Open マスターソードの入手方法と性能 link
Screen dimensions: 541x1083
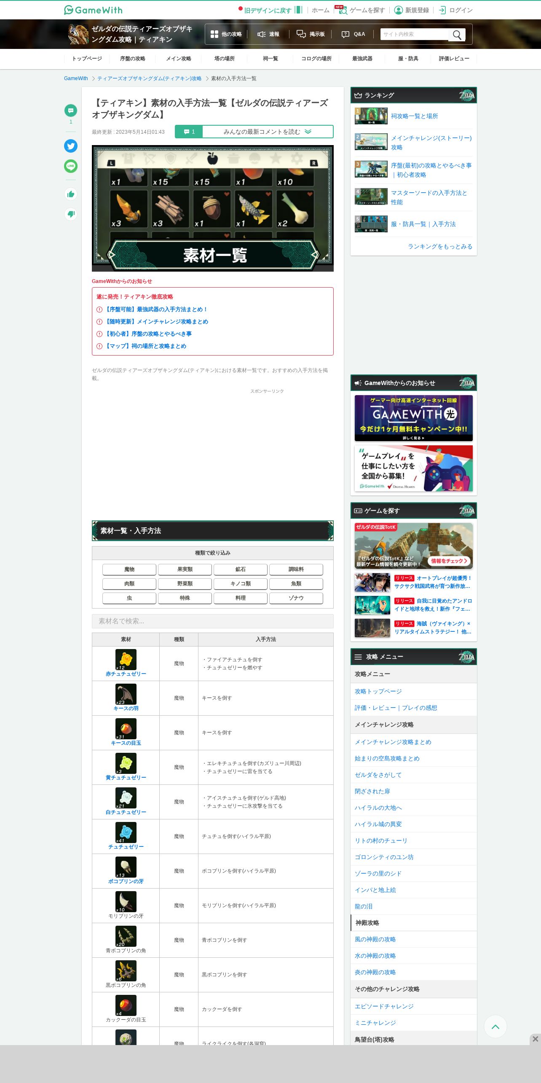point(429,197)
